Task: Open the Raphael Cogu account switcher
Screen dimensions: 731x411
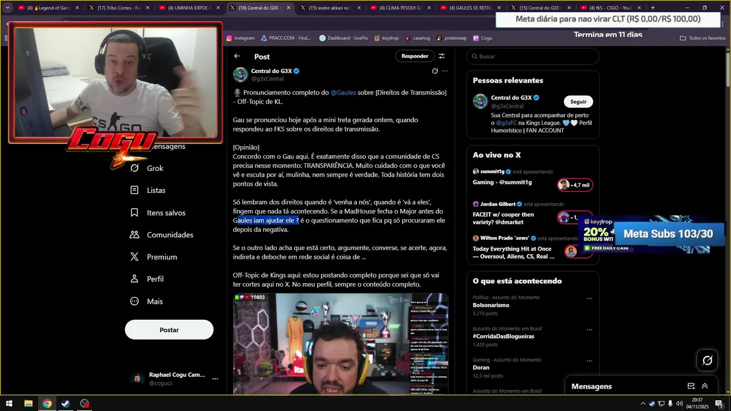Action: click(x=175, y=378)
